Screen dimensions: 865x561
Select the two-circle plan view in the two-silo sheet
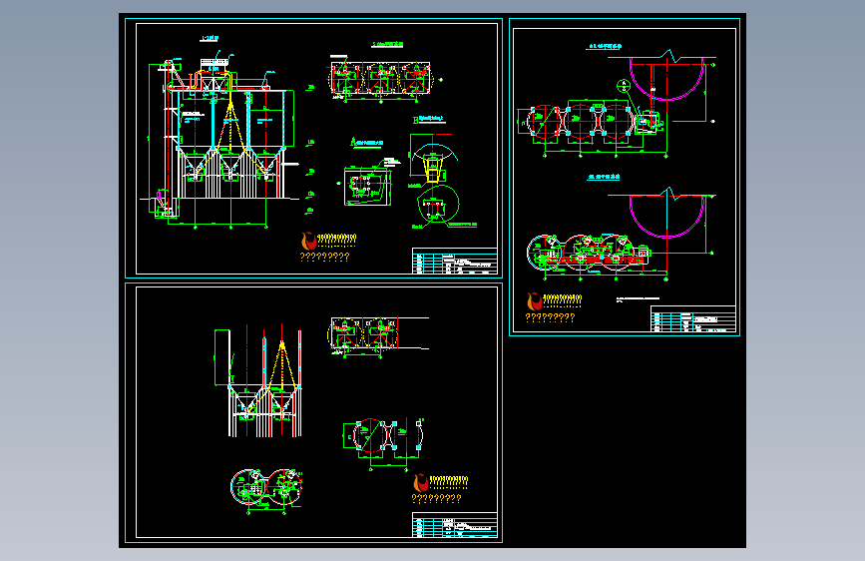point(266,487)
